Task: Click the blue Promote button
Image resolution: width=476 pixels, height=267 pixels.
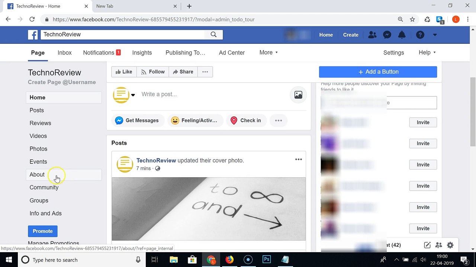Action: click(x=43, y=231)
